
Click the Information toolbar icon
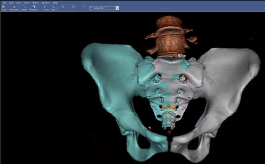14,8
